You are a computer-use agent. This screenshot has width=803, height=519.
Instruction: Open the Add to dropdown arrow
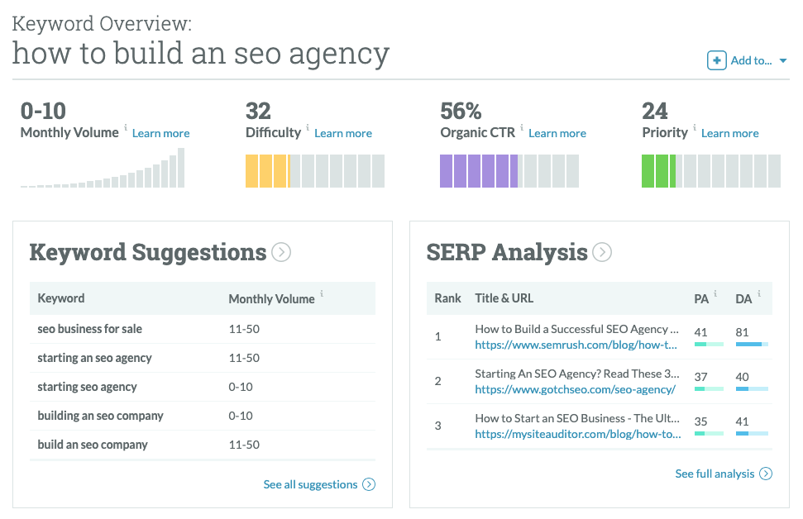point(783,61)
